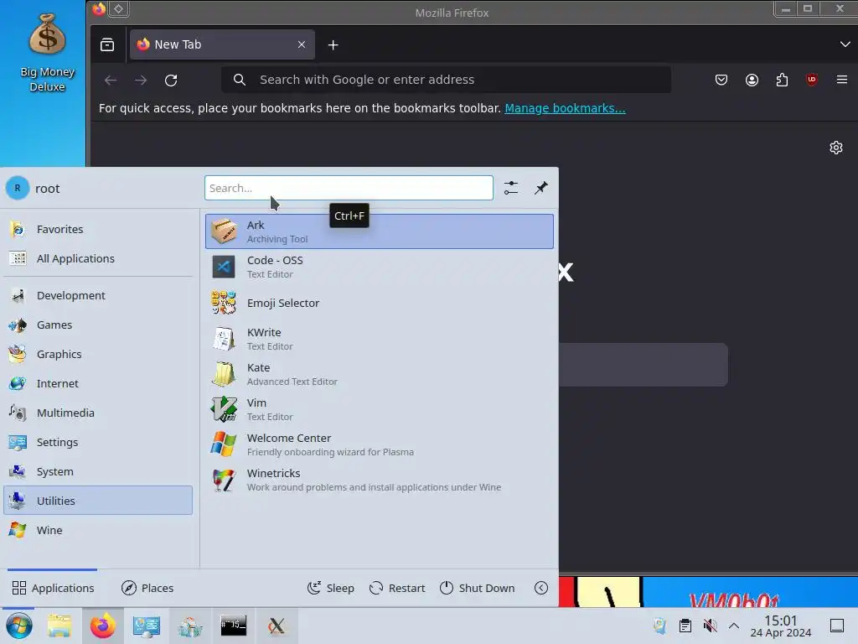Open Internet category
858x644 pixels.
(x=98, y=383)
